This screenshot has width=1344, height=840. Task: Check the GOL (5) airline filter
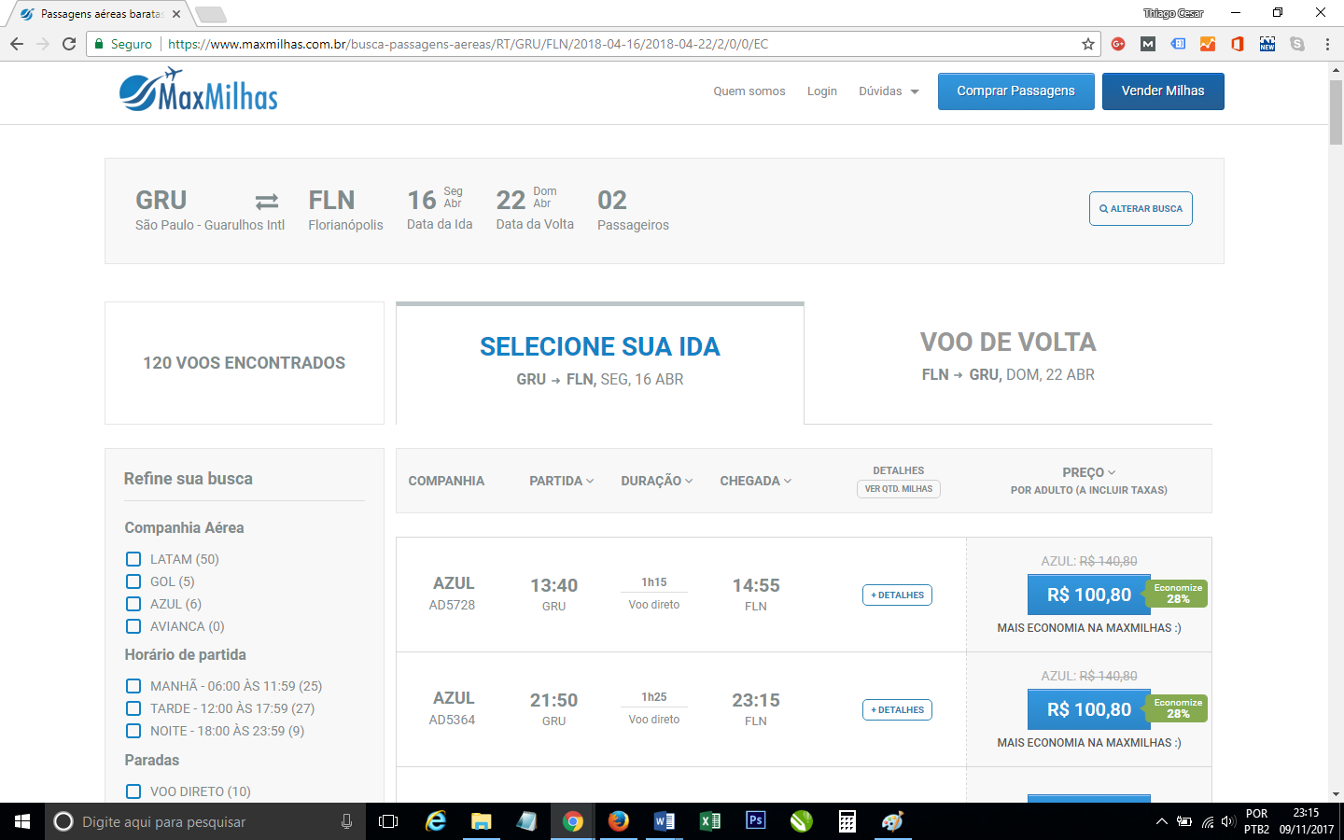pos(133,581)
